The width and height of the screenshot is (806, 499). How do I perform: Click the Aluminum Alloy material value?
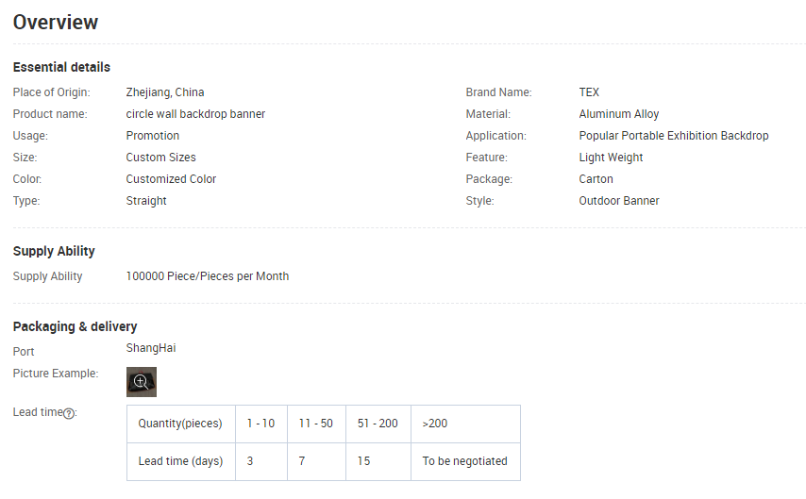(619, 114)
